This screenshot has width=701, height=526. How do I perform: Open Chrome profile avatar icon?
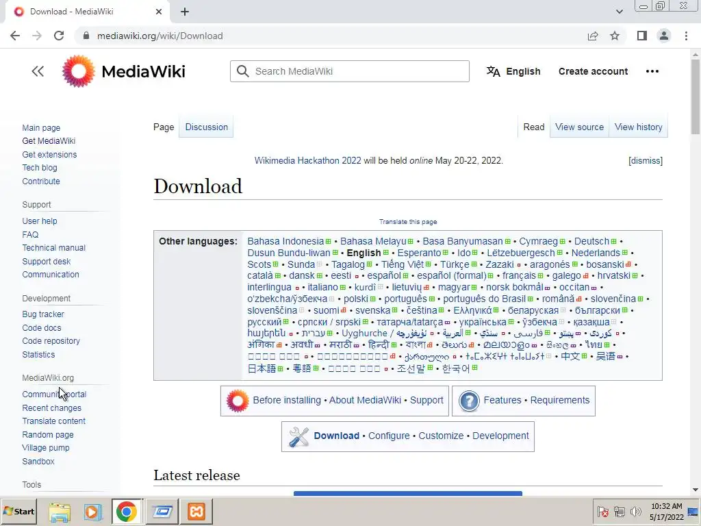click(664, 36)
